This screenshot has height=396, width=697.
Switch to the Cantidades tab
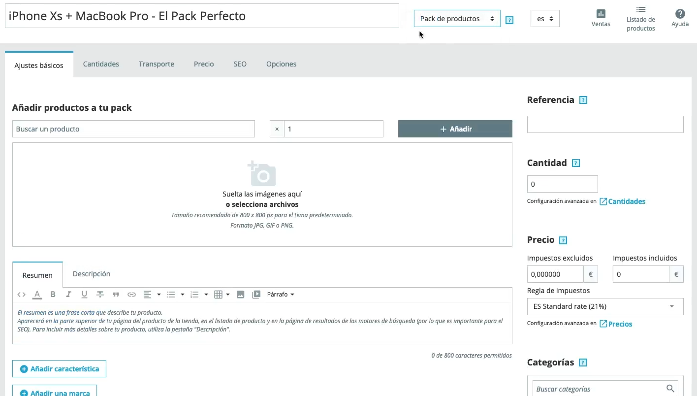[x=101, y=64]
